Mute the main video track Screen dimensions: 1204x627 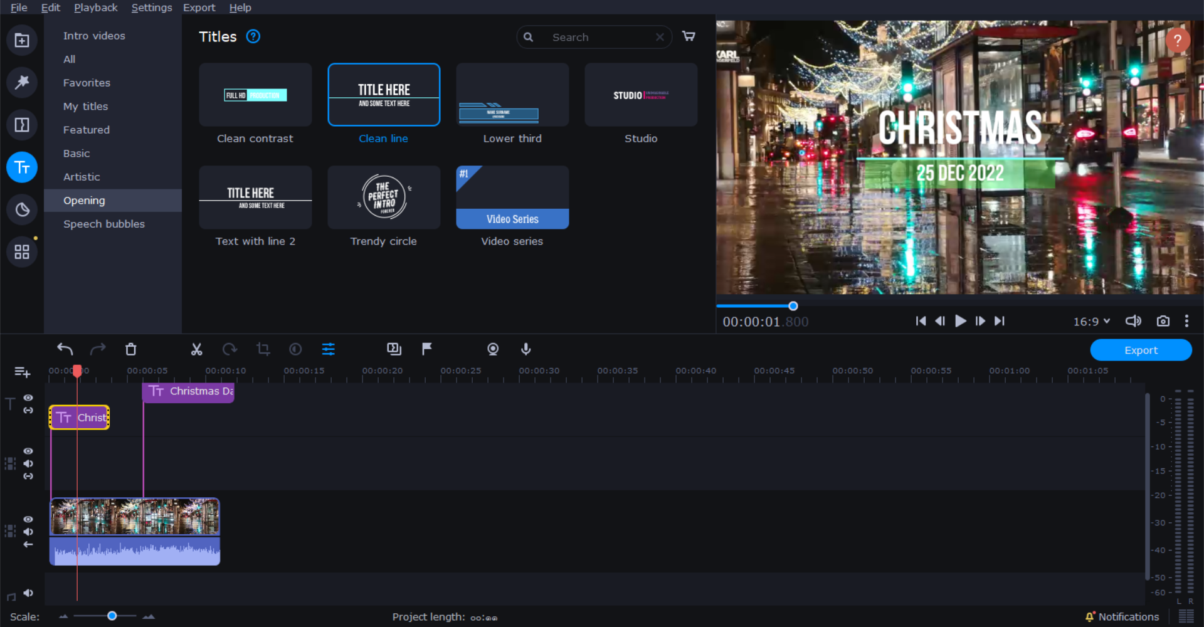pos(28,532)
